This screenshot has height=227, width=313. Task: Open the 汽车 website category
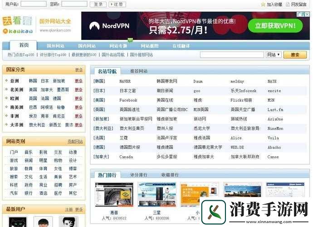pyautogui.click(x=14, y=193)
